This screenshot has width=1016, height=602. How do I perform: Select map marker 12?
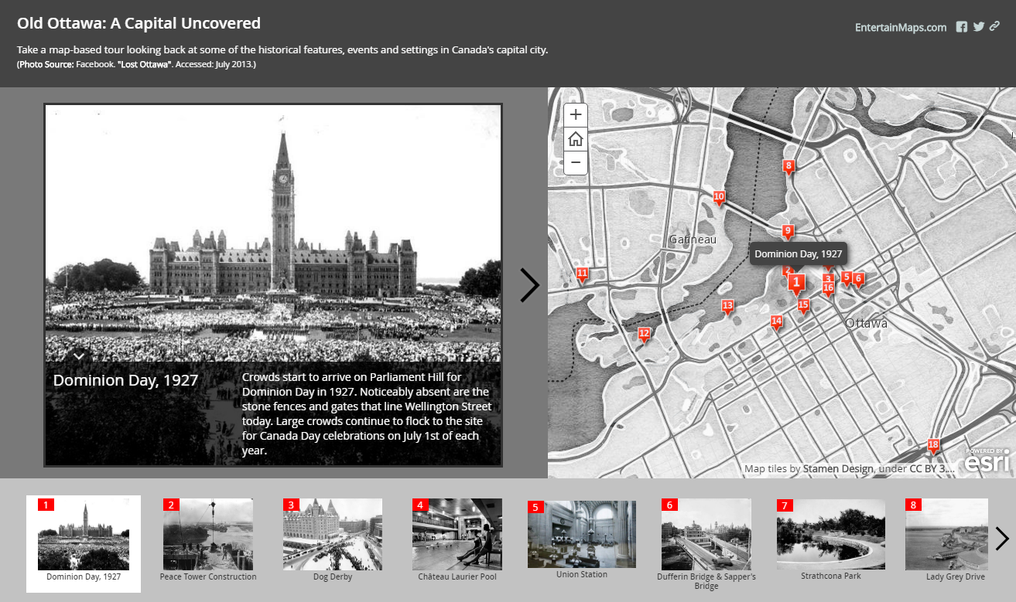coord(644,335)
